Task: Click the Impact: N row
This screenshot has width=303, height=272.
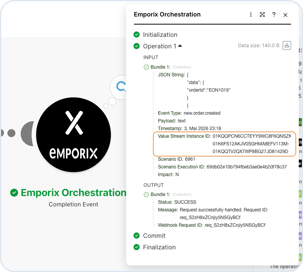Action: pyautogui.click(x=168, y=175)
